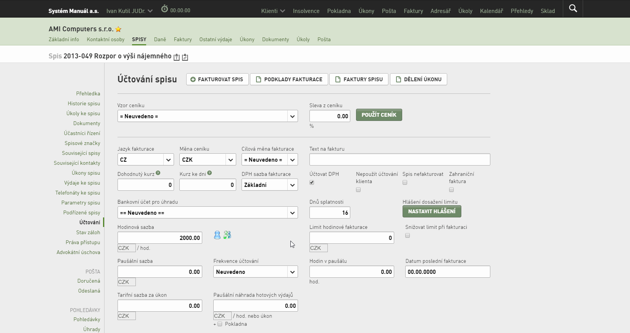Image resolution: width=630 pixels, height=333 pixels.
Task: Click the help icon next to Dohodnutý kurz
Action: [x=158, y=173]
